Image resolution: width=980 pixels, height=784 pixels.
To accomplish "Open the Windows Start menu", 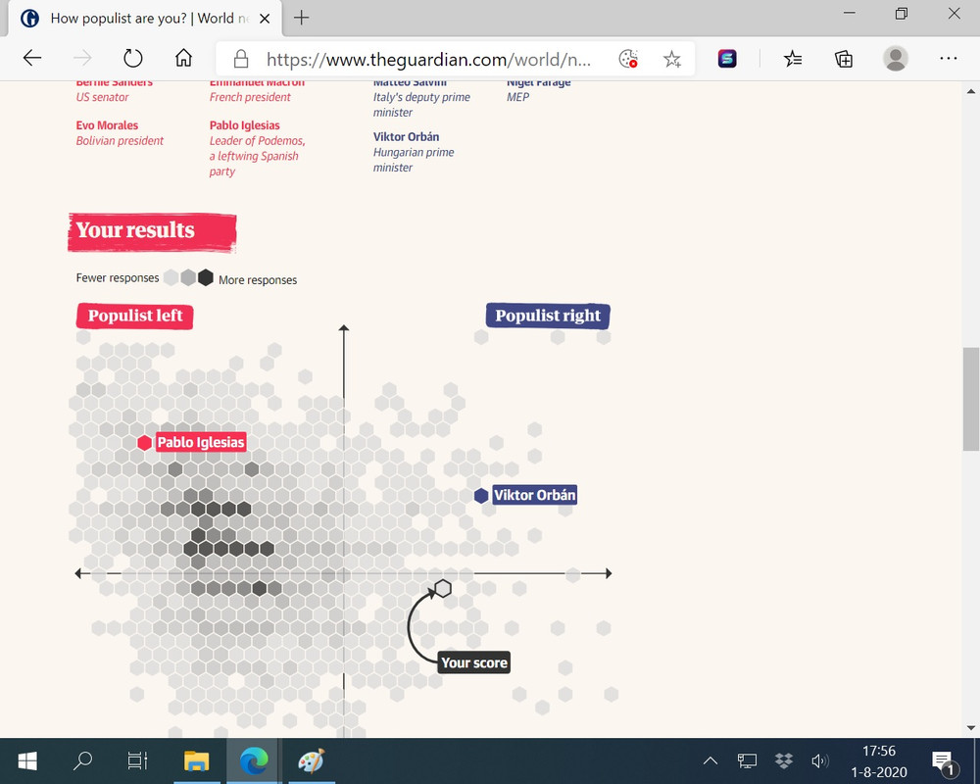I will point(26,760).
